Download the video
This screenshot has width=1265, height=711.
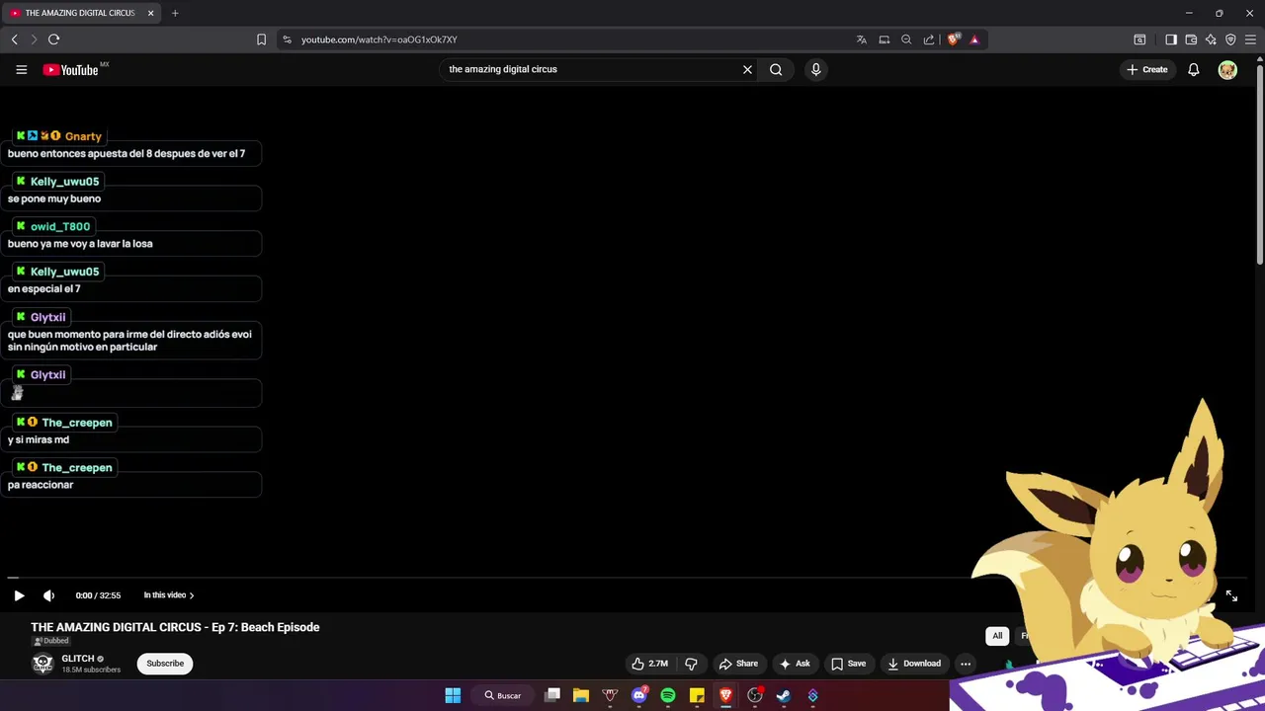pos(914,664)
